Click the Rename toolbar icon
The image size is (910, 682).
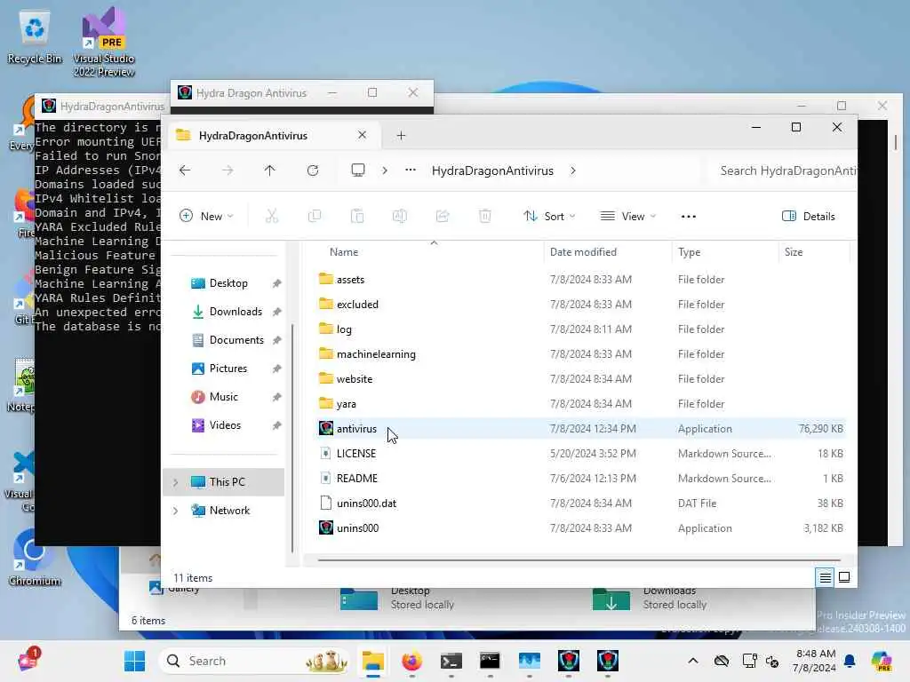pos(400,217)
